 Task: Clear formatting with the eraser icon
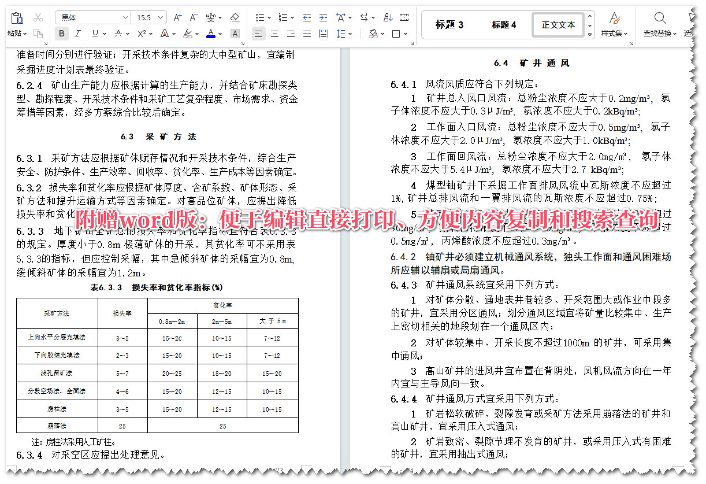pos(235,17)
